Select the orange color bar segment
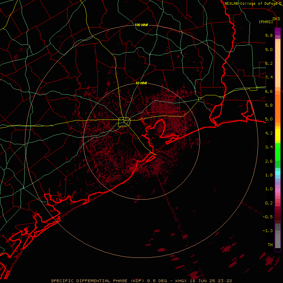The height and width of the screenshot is (283, 283). [278, 109]
